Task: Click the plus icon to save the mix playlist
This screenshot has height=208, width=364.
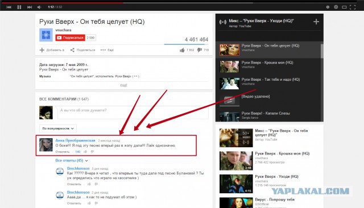Action: pos(316,22)
